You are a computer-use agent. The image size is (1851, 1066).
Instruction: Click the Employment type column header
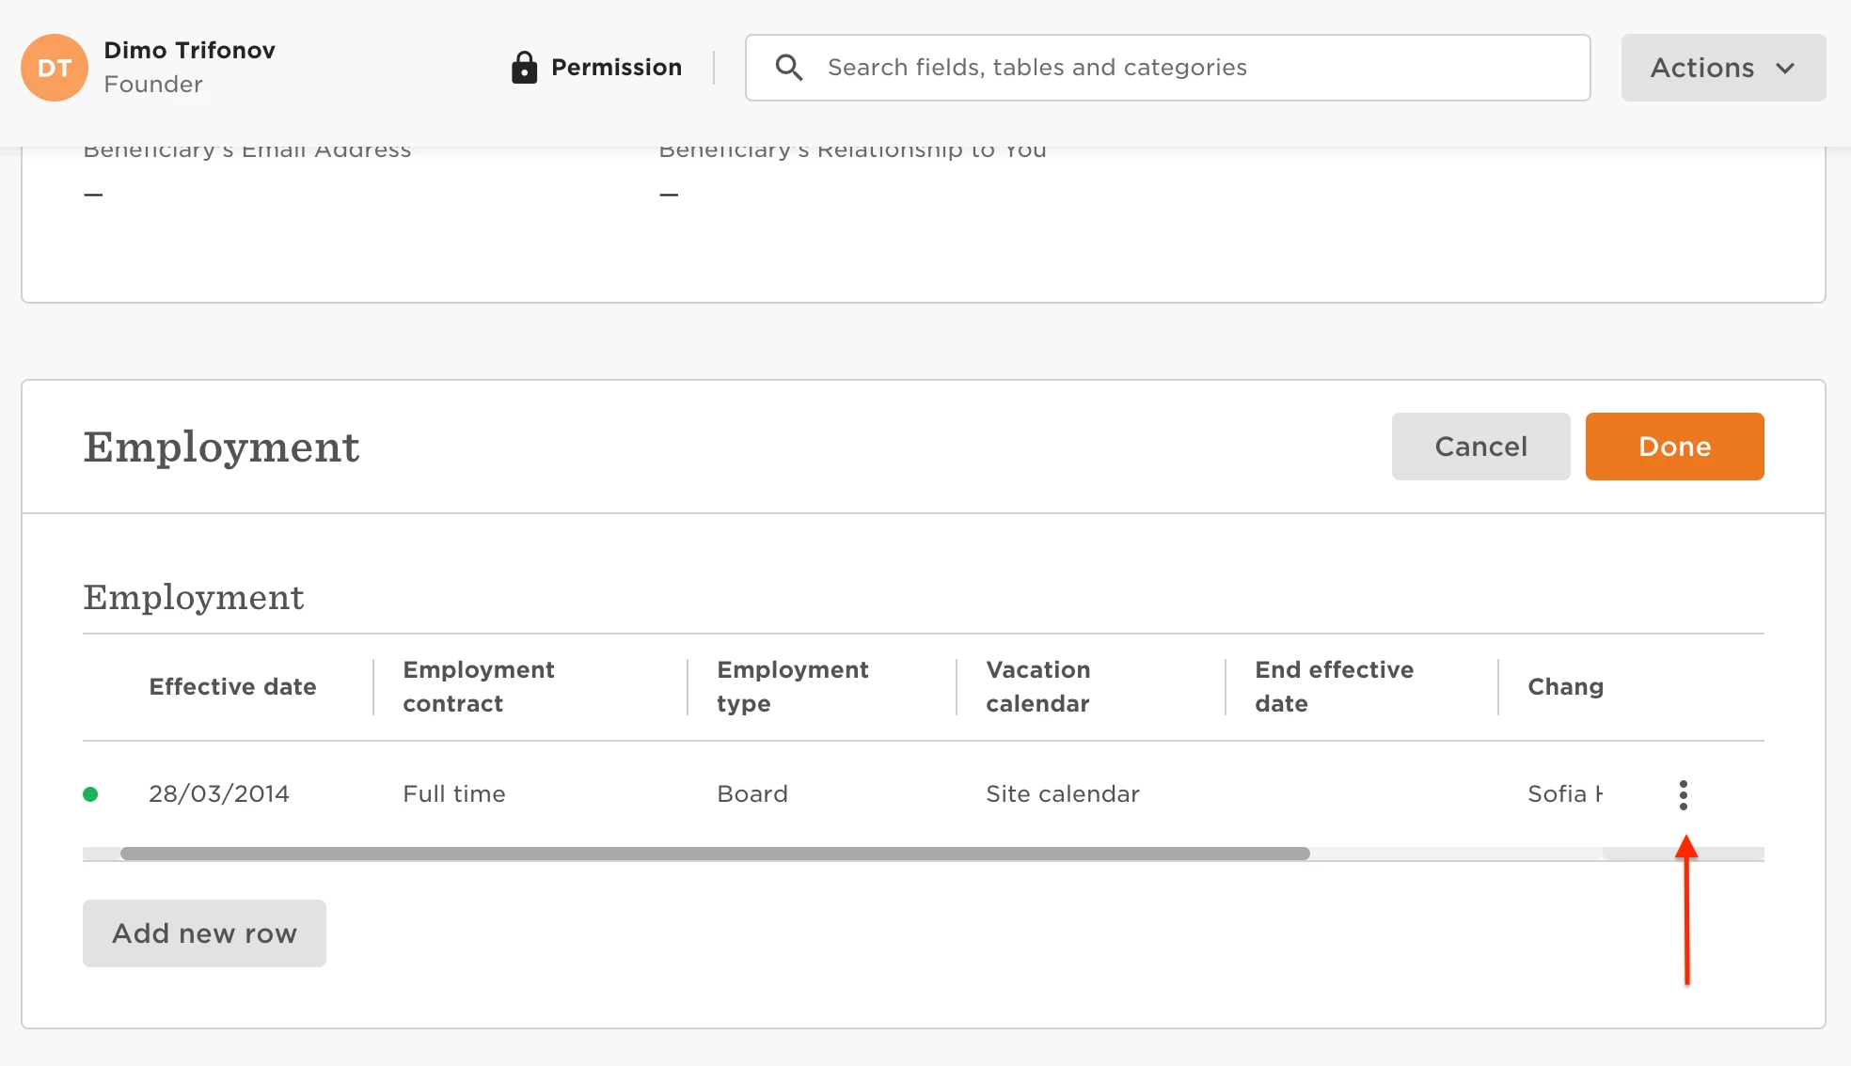(x=793, y=687)
